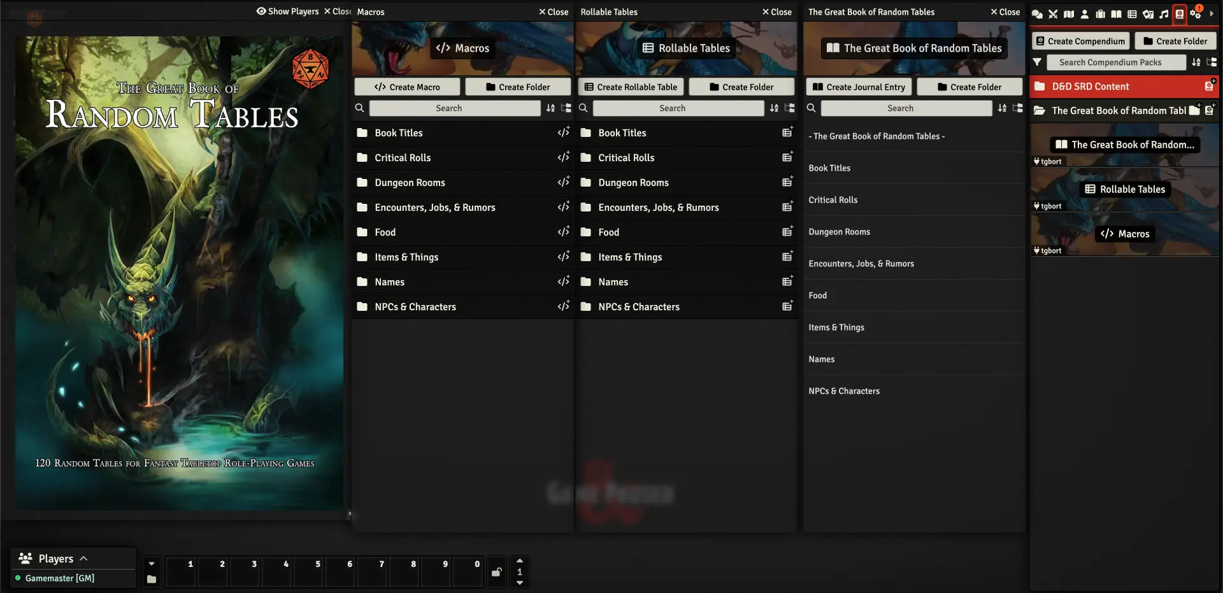This screenshot has width=1223, height=593.
Task: Collapse all folders in the compendium sidebar
Action: [x=1212, y=62]
